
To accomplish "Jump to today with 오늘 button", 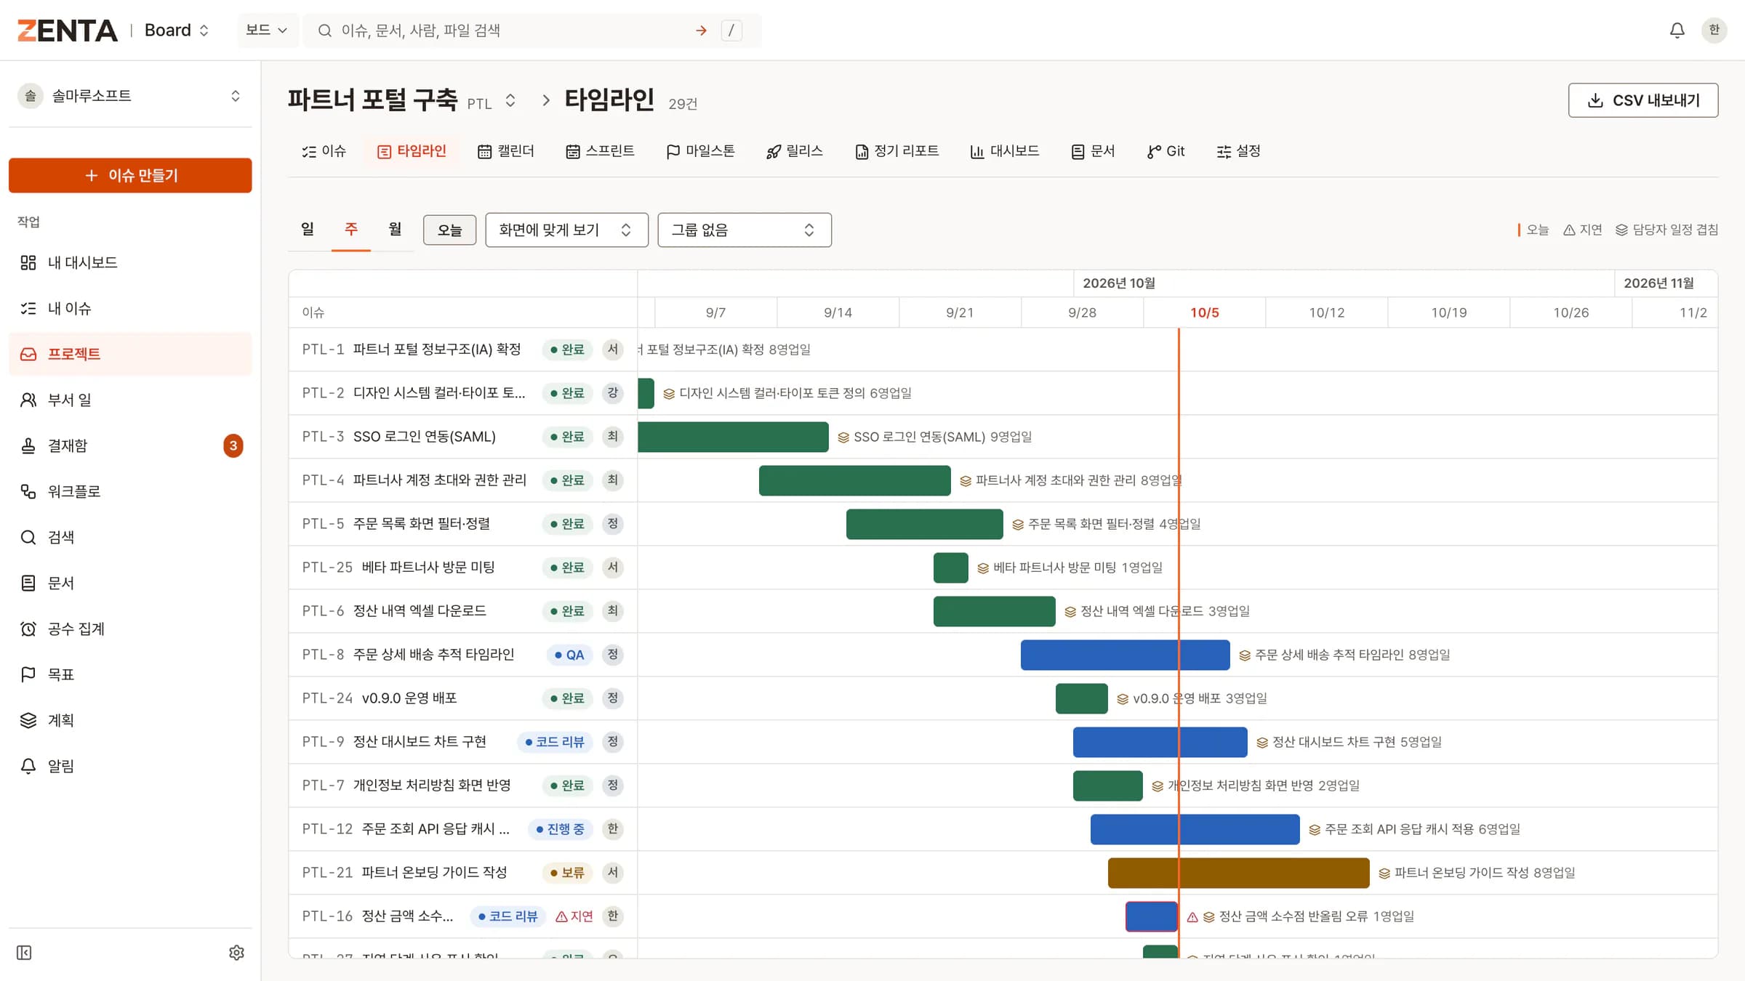I will point(449,230).
